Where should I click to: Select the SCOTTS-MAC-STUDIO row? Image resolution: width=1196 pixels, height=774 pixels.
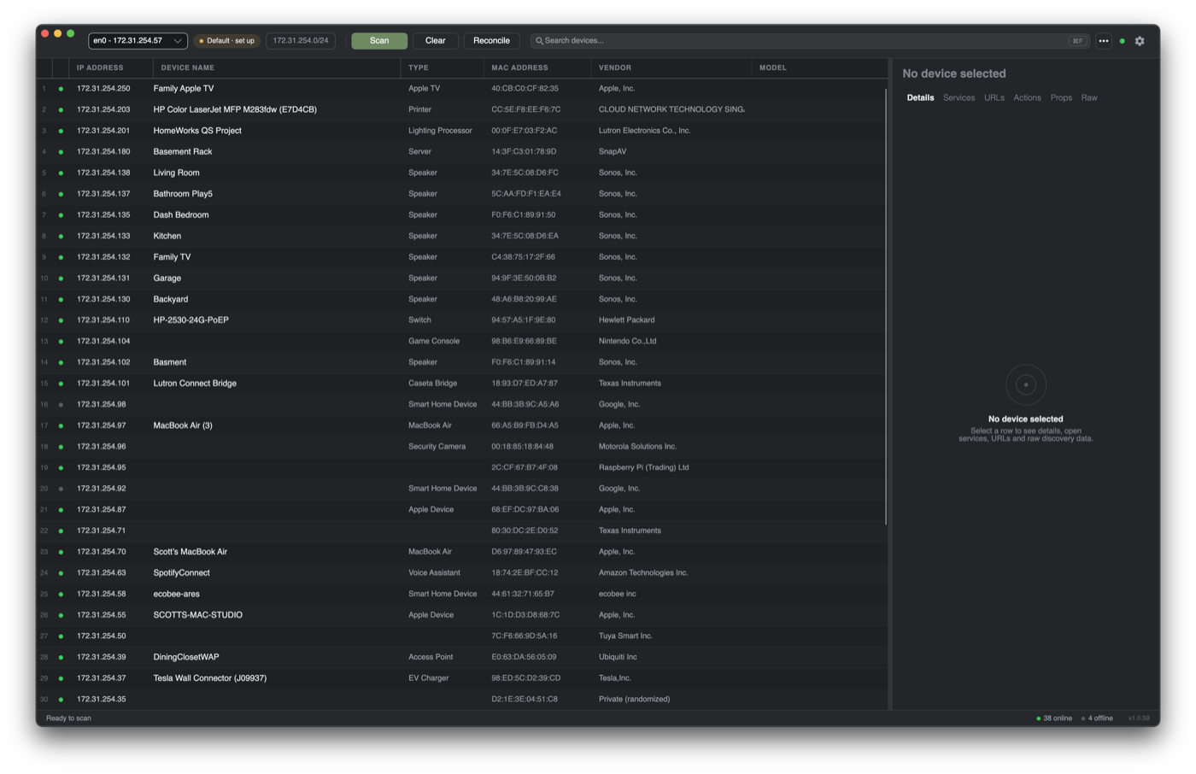click(x=461, y=615)
